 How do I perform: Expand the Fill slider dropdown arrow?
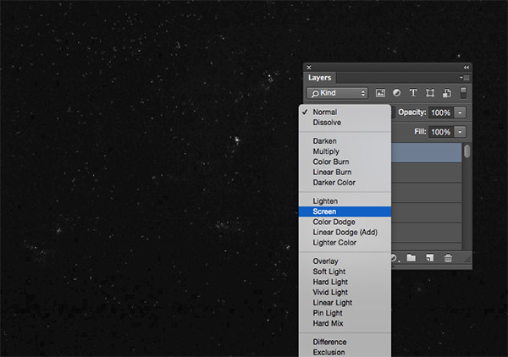460,132
